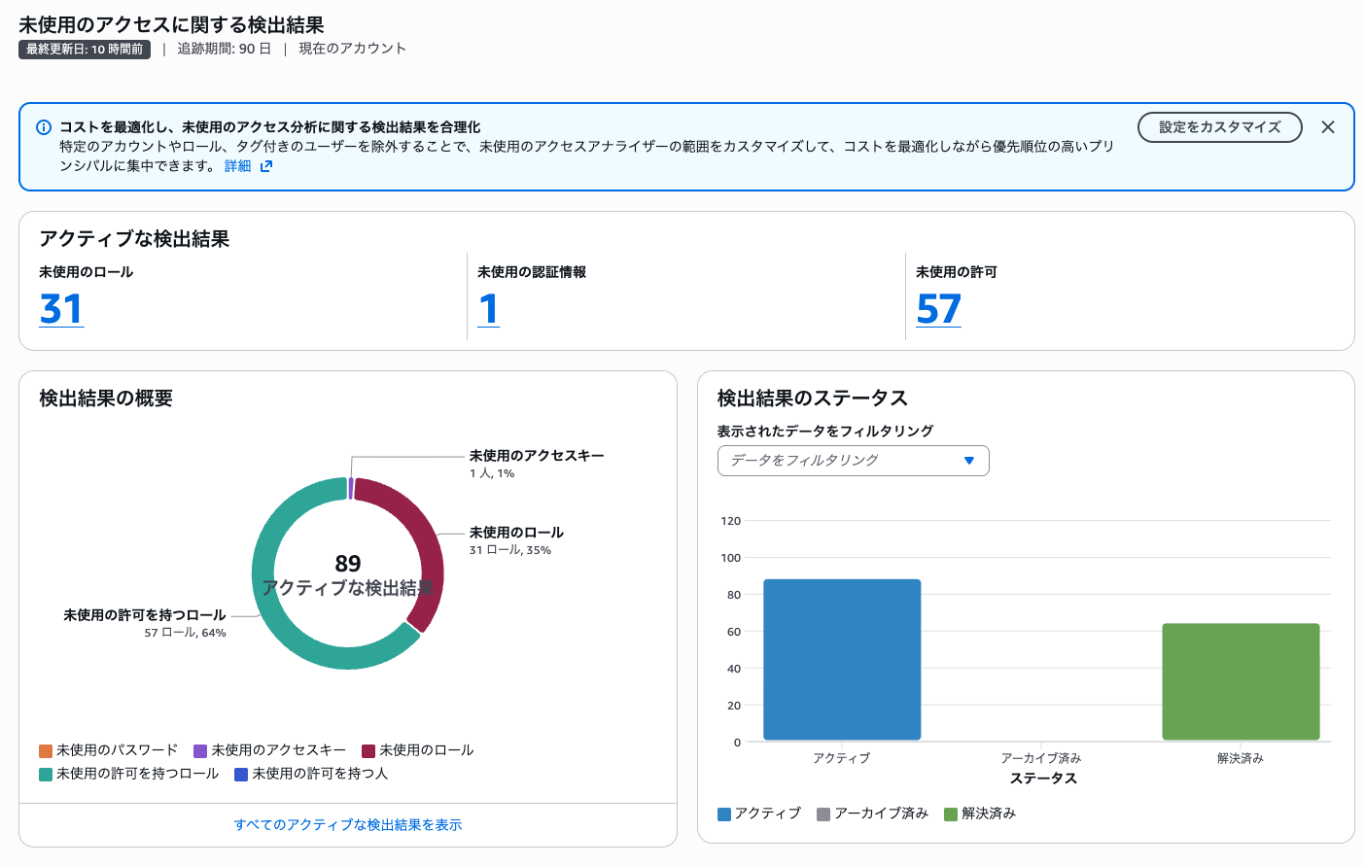Click the 57 ロール, 64% donut label
The width and height of the screenshot is (1365, 866).
coord(185,633)
